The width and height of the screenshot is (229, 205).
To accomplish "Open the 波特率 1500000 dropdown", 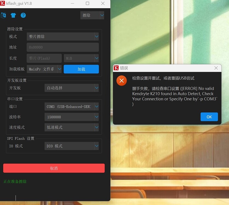I will (x=72, y=117).
